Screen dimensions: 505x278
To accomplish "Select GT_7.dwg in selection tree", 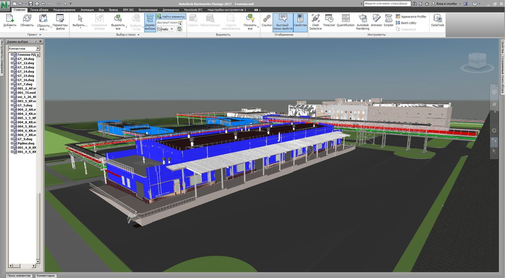I will coord(25,84).
